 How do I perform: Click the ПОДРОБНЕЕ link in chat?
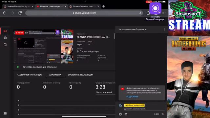132,97
